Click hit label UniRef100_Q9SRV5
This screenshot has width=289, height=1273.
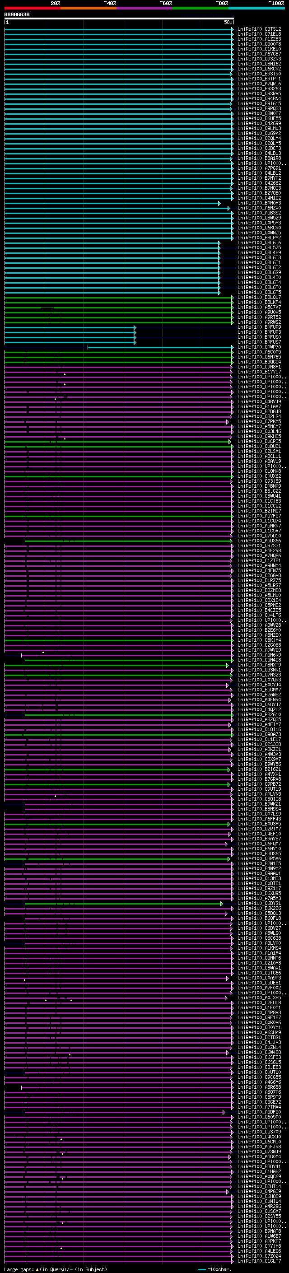[259, 93]
